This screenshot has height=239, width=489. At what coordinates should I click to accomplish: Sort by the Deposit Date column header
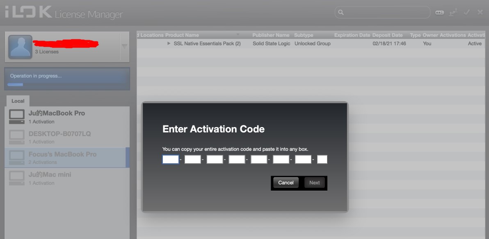click(x=387, y=35)
